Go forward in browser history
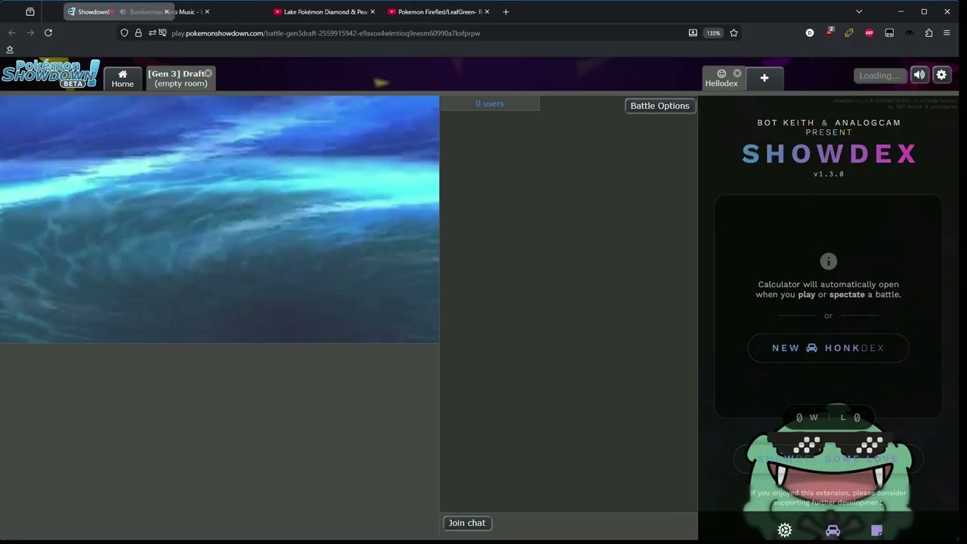The width and height of the screenshot is (967, 544). 30,33
